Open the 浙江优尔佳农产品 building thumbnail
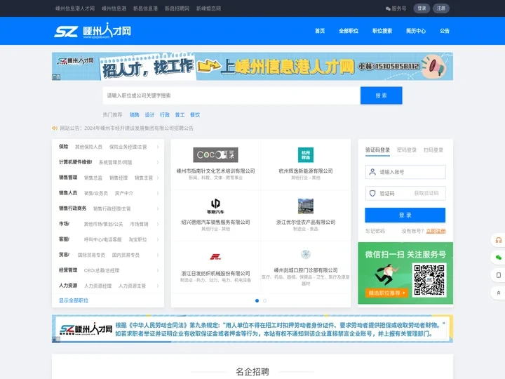 coord(306,206)
